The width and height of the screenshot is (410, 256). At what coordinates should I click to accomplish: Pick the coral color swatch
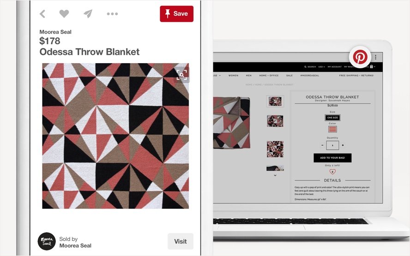(332, 129)
